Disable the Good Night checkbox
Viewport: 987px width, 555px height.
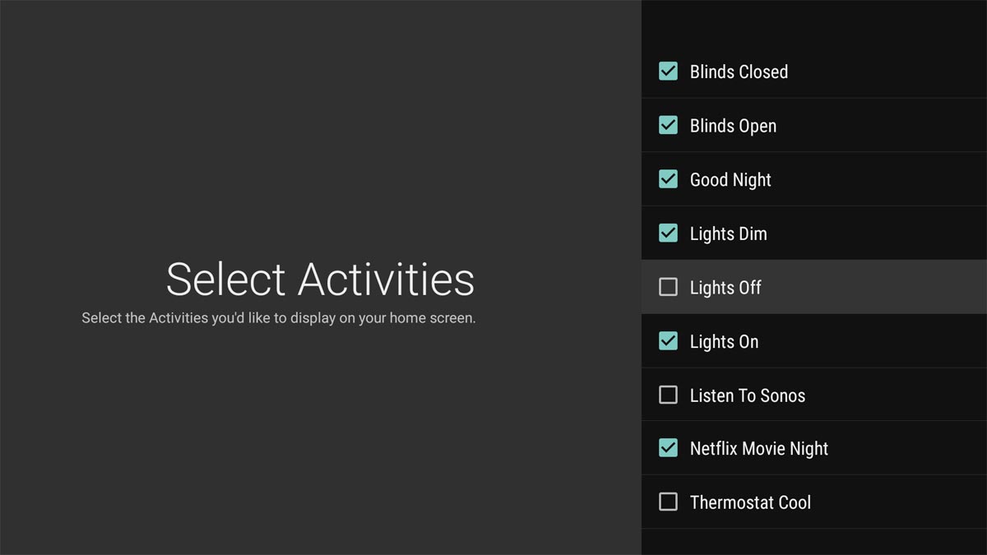coord(668,179)
